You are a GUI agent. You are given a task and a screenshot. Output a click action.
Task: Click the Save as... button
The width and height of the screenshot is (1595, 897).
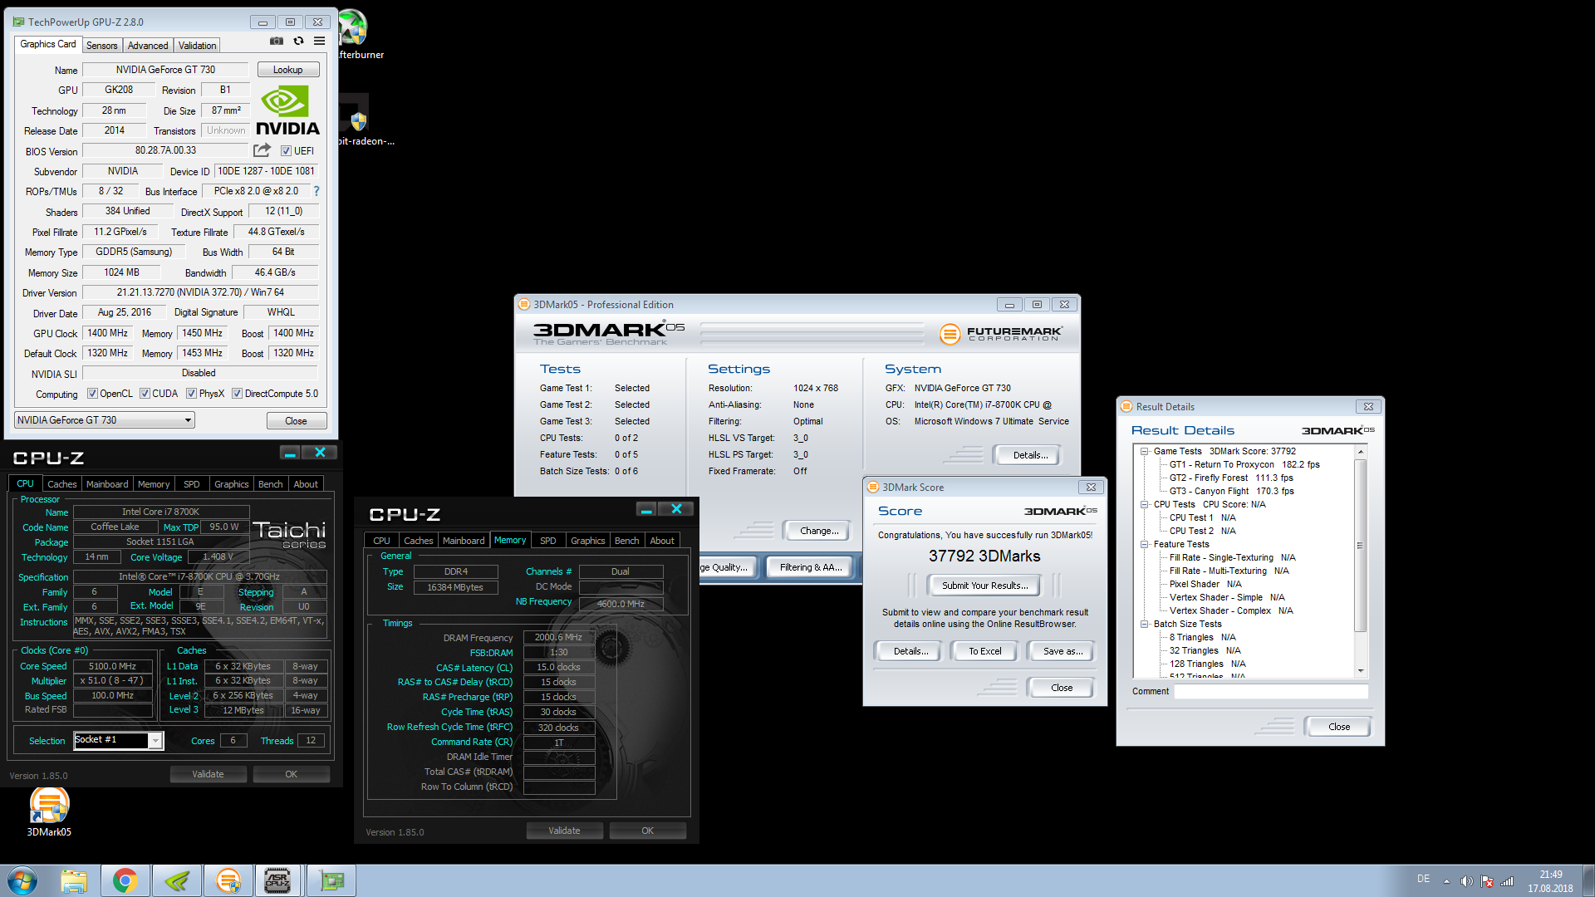pos(1063,651)
